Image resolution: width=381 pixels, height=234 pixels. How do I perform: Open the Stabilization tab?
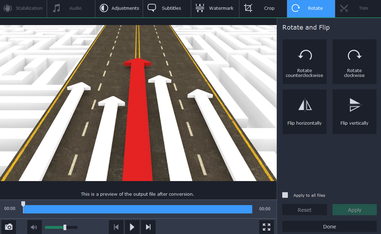(x=23, y=8)
